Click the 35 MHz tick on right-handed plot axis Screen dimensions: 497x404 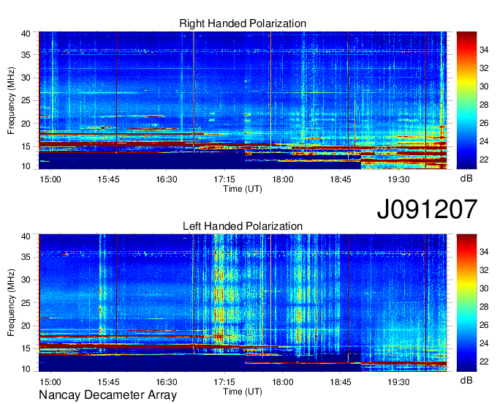click(x=26, y=55)
